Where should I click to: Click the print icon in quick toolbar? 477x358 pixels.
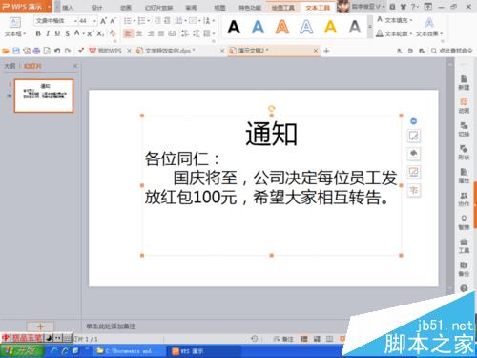click(x=36, y=51)
